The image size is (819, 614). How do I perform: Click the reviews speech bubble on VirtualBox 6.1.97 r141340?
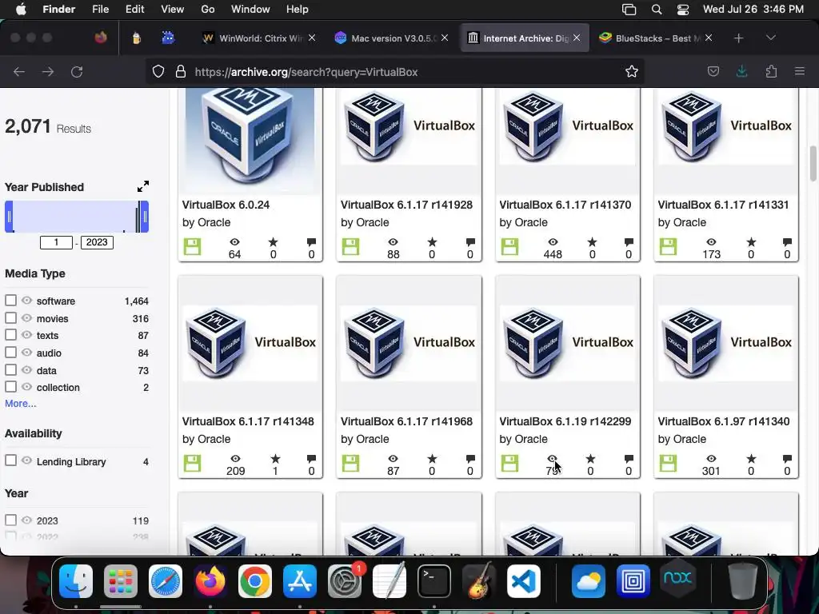pos(787,459)
